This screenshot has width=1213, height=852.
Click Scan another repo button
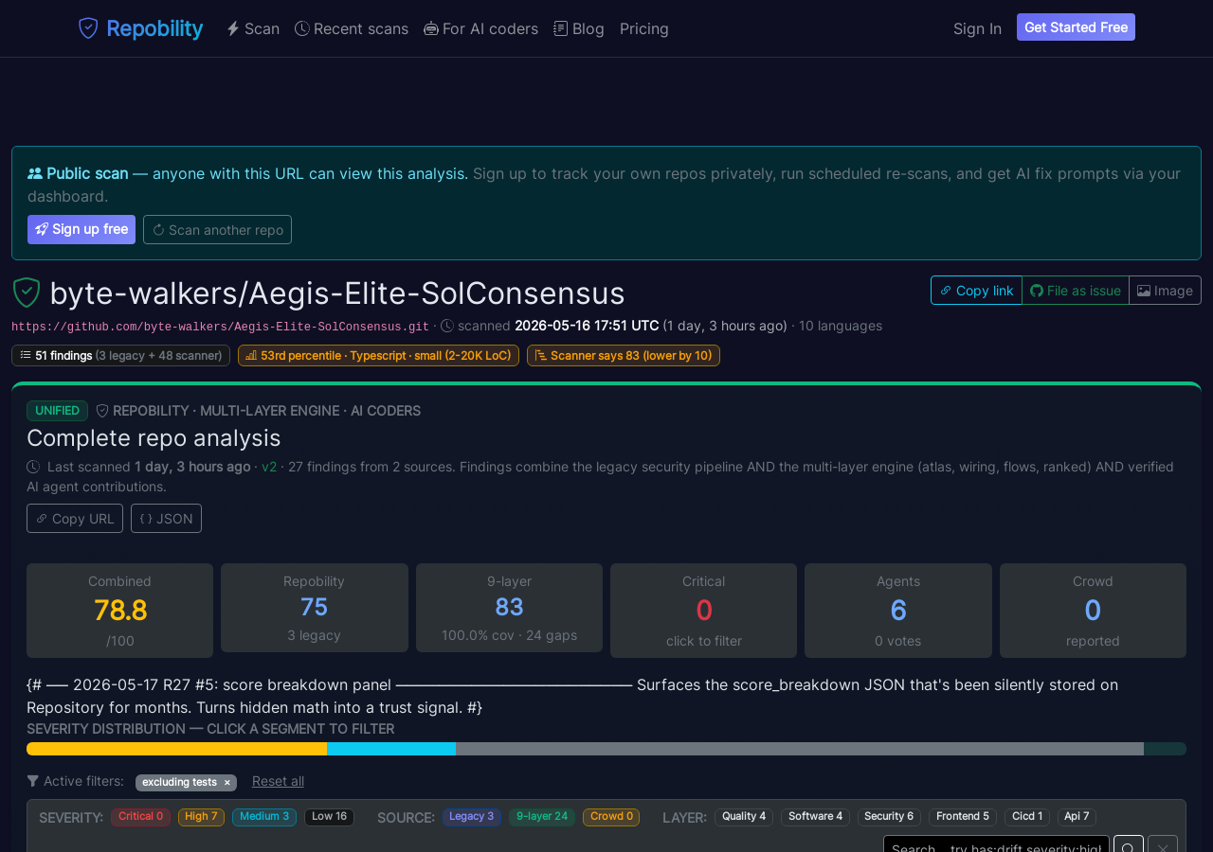click(x=217, y=229)
